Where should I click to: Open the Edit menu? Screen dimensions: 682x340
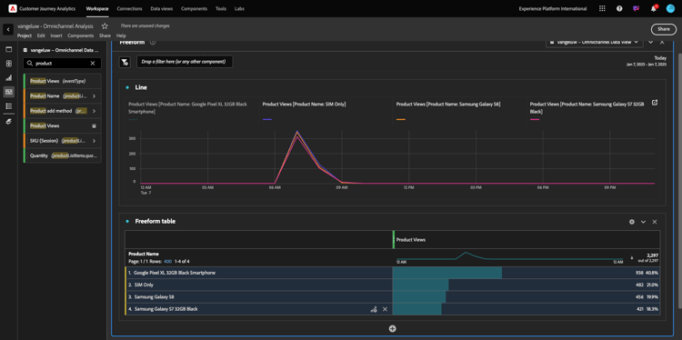click(41, 35)
